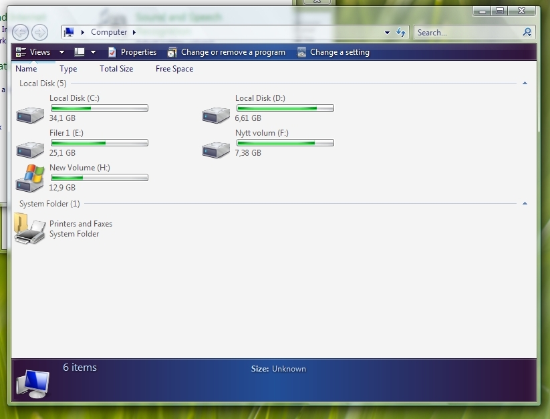Screen dimensions: 550x419
Task: Select the Local Disk (D:) drive icon
Action: tap(215, 114)
